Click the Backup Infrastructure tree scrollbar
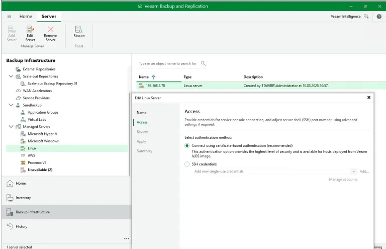Screen dimensions: 386x249 tap(130, 134)
